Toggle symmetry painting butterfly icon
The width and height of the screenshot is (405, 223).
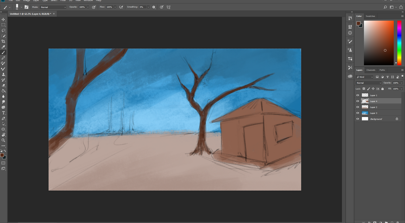169,7
